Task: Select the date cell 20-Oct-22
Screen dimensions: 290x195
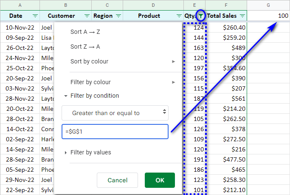Action: pos(20,109)
